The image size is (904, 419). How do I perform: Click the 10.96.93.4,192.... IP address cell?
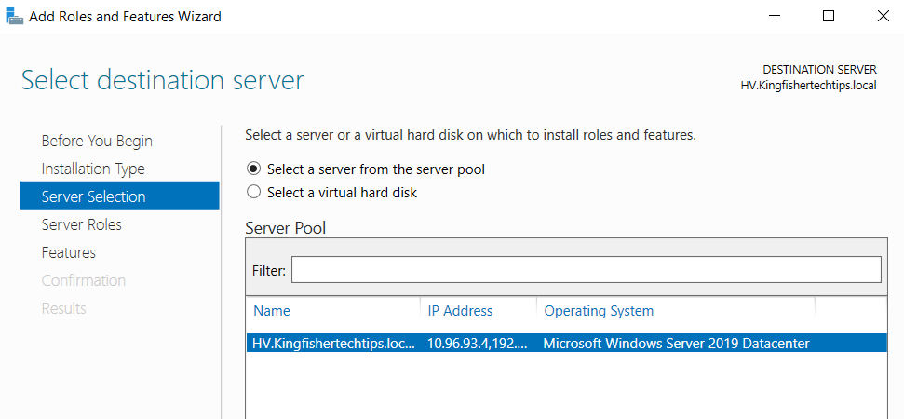(x=477, y=344)
